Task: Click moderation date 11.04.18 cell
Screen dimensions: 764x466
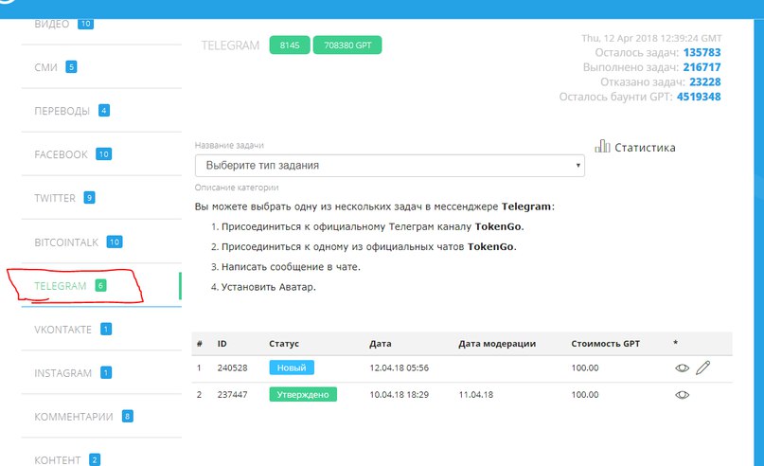Action: (476, 395)
